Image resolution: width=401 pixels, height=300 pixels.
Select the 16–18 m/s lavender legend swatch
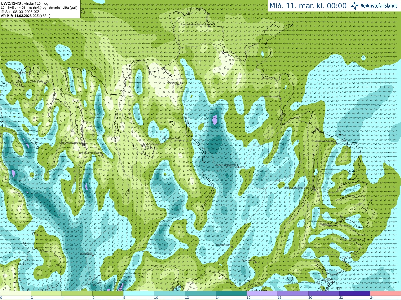[x=262, y=293]
